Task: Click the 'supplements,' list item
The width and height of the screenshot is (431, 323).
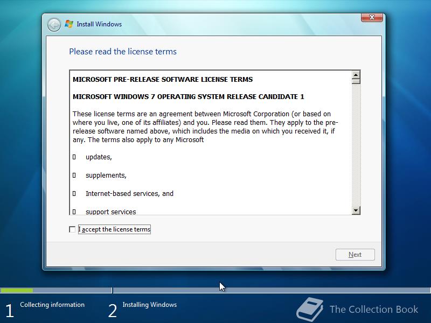Action: click(x=106, y=175)
